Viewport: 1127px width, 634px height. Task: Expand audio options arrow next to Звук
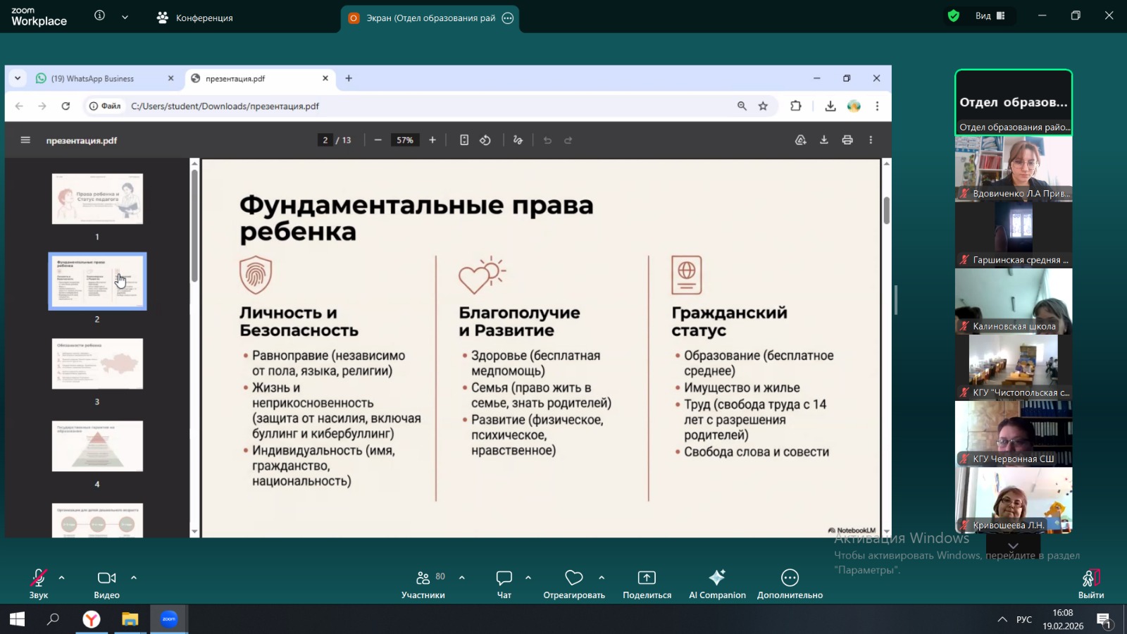[x=62, y=578]
